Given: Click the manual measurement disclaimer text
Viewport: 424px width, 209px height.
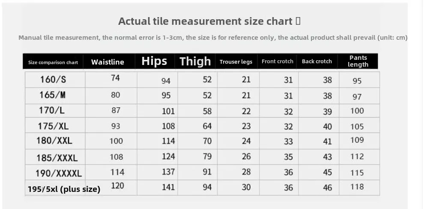Looking at the screenshot, I should click(213, 38).
